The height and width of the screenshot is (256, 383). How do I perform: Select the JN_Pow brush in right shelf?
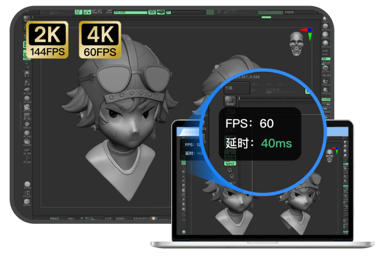point(325,27)
